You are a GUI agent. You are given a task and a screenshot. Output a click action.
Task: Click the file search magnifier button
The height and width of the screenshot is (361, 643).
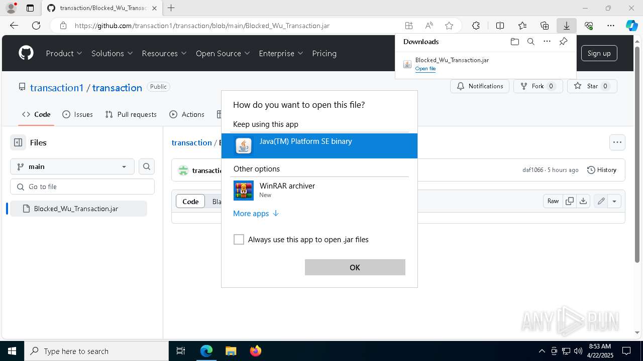point(147,166)
